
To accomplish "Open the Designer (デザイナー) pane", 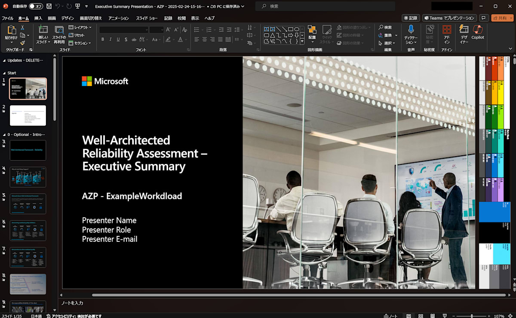I will point(464,31).
